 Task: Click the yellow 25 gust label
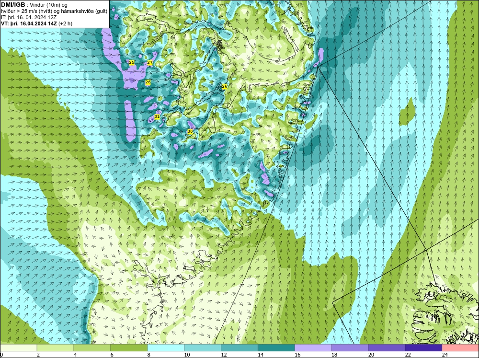click(132, 62)
